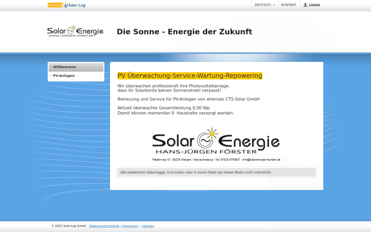The height and width of the screenshot is (232, 371).
Task: Click the PV Überwachung-Service-Wartung-Repowering heading
Action: tap(190, 75)
